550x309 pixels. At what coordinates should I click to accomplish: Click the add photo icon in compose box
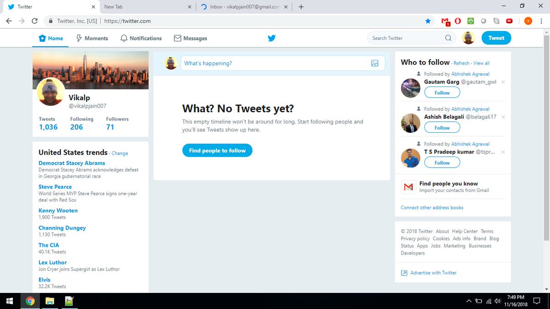375,63
